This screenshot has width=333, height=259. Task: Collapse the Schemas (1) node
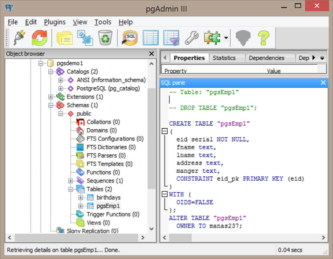(50, 105)
